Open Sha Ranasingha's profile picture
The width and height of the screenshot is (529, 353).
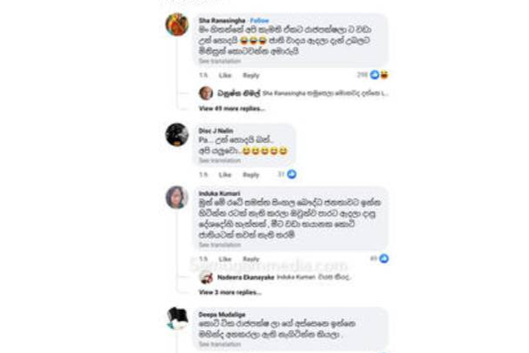click(x=177, y=25)
